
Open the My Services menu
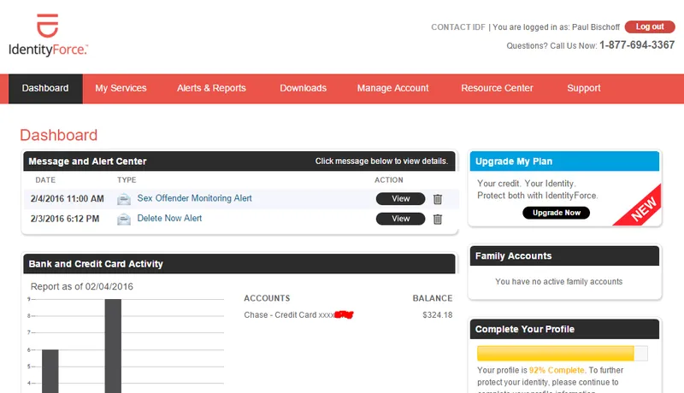point(121,88)
